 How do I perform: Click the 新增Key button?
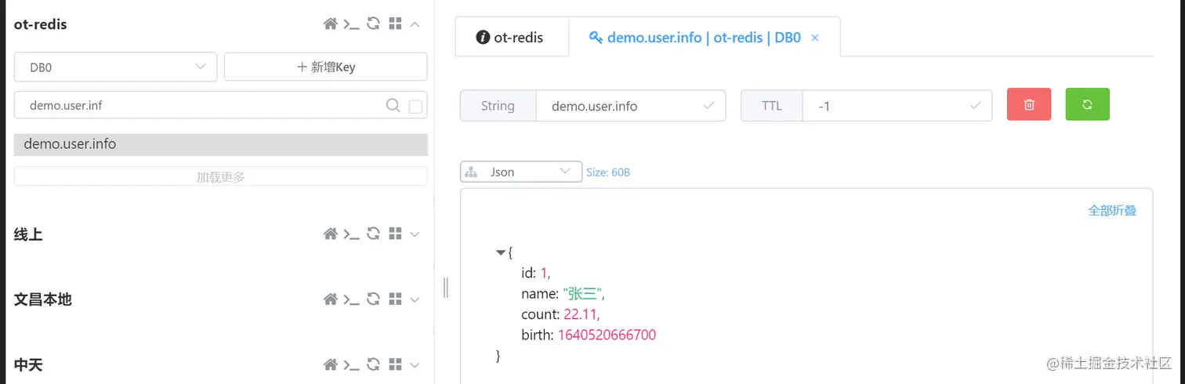tap(325, 67)
